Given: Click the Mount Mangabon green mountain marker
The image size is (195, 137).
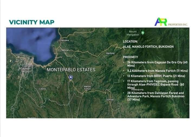Looking at the screenshot, I should pyautogui.click(x=143, y=33).
